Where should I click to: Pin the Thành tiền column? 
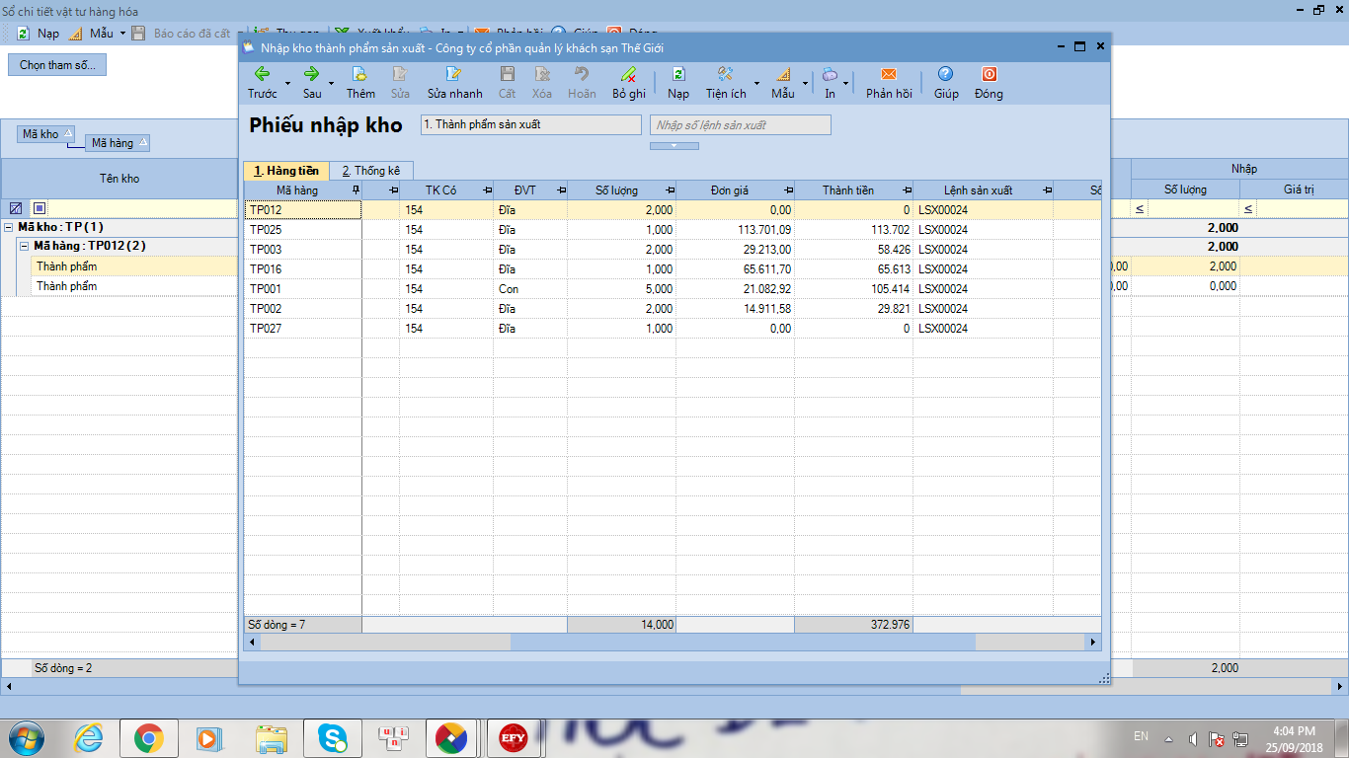point(907,189)
